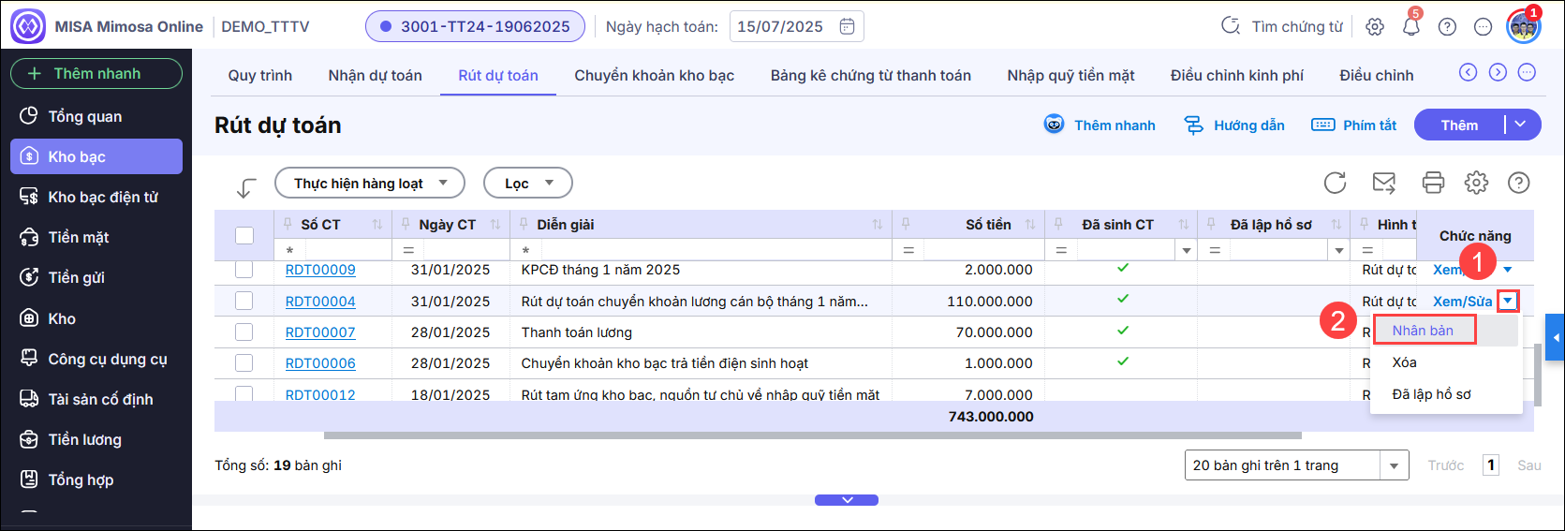Open the user avatar in top right
Viewport: 1565px width, 531px height.
click(1523, 27)
